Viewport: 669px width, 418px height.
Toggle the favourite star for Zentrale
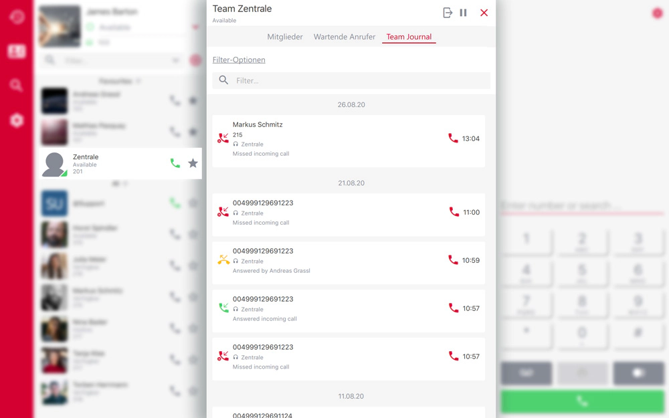[193, 163]
